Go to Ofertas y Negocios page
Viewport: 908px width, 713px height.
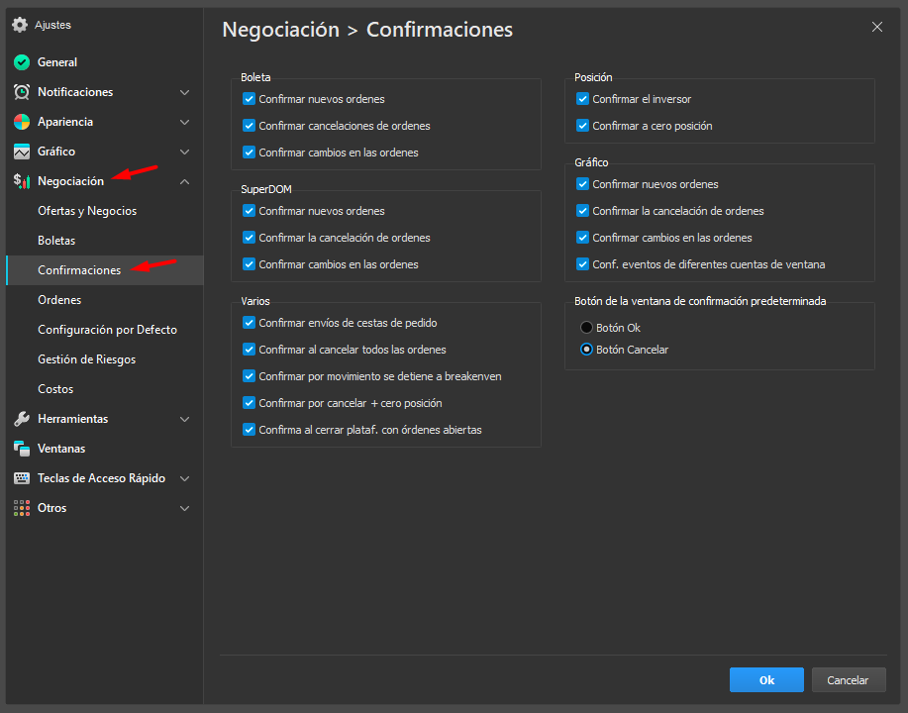click(x=87, y=211)
